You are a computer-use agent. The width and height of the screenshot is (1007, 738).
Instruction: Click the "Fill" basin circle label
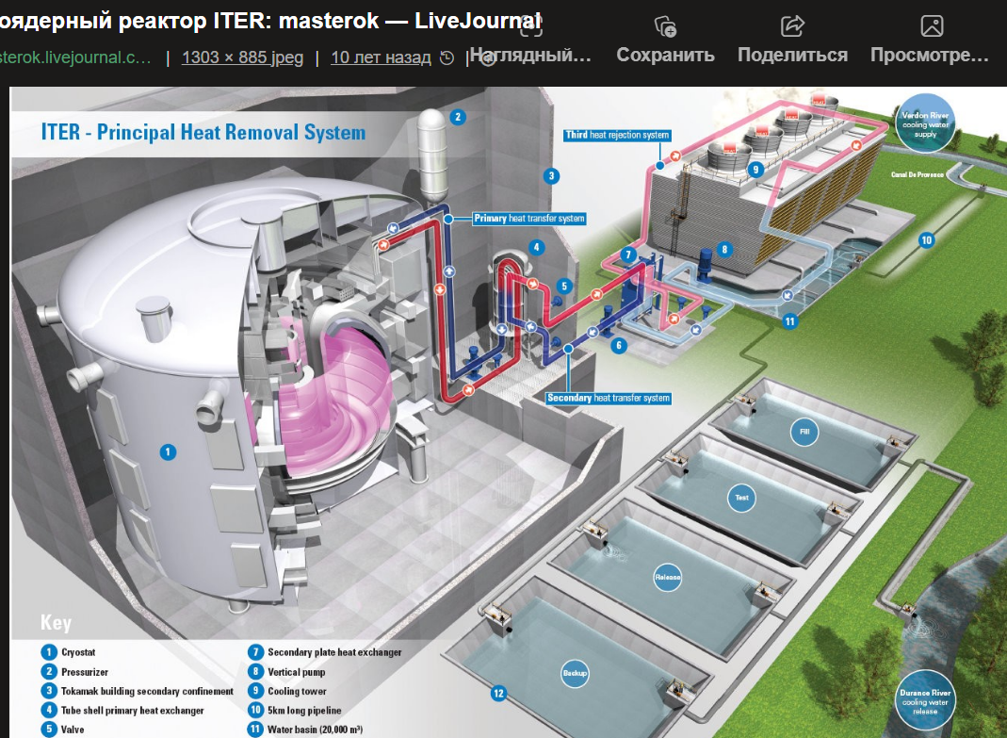[804, 432]
